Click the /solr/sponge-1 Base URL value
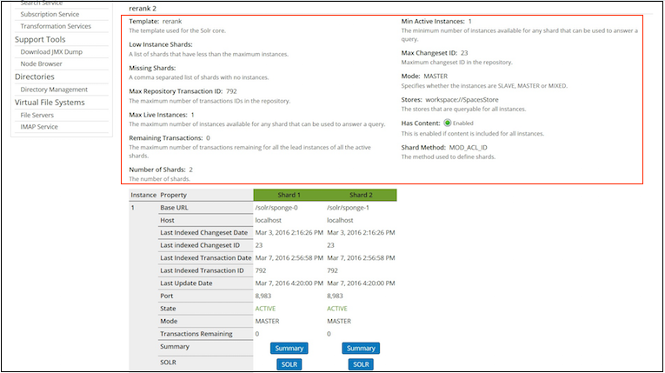This screenshot has height=373, width=665. pyautogui.click(x=350, y=208)
